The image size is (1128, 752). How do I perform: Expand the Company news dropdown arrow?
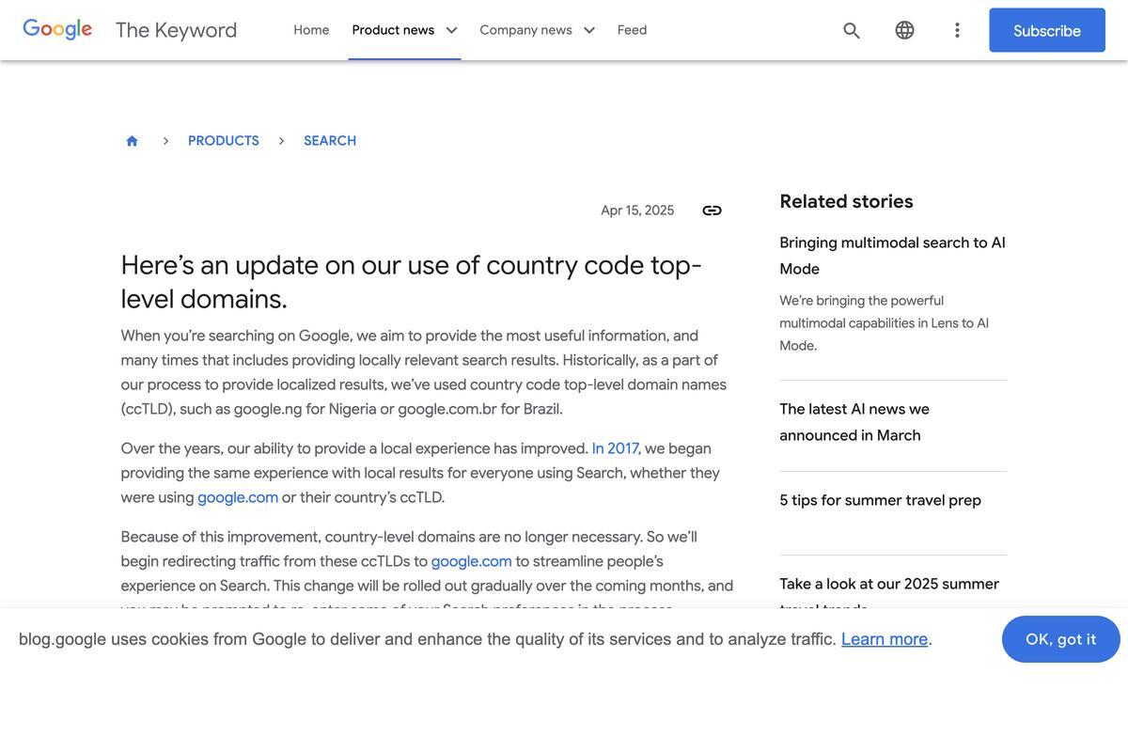coord(589,30)
